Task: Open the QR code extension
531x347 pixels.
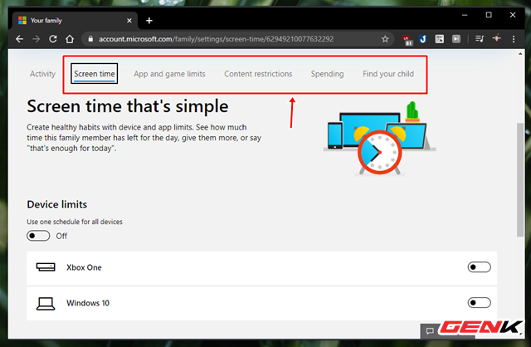Action: pos(439,39)
